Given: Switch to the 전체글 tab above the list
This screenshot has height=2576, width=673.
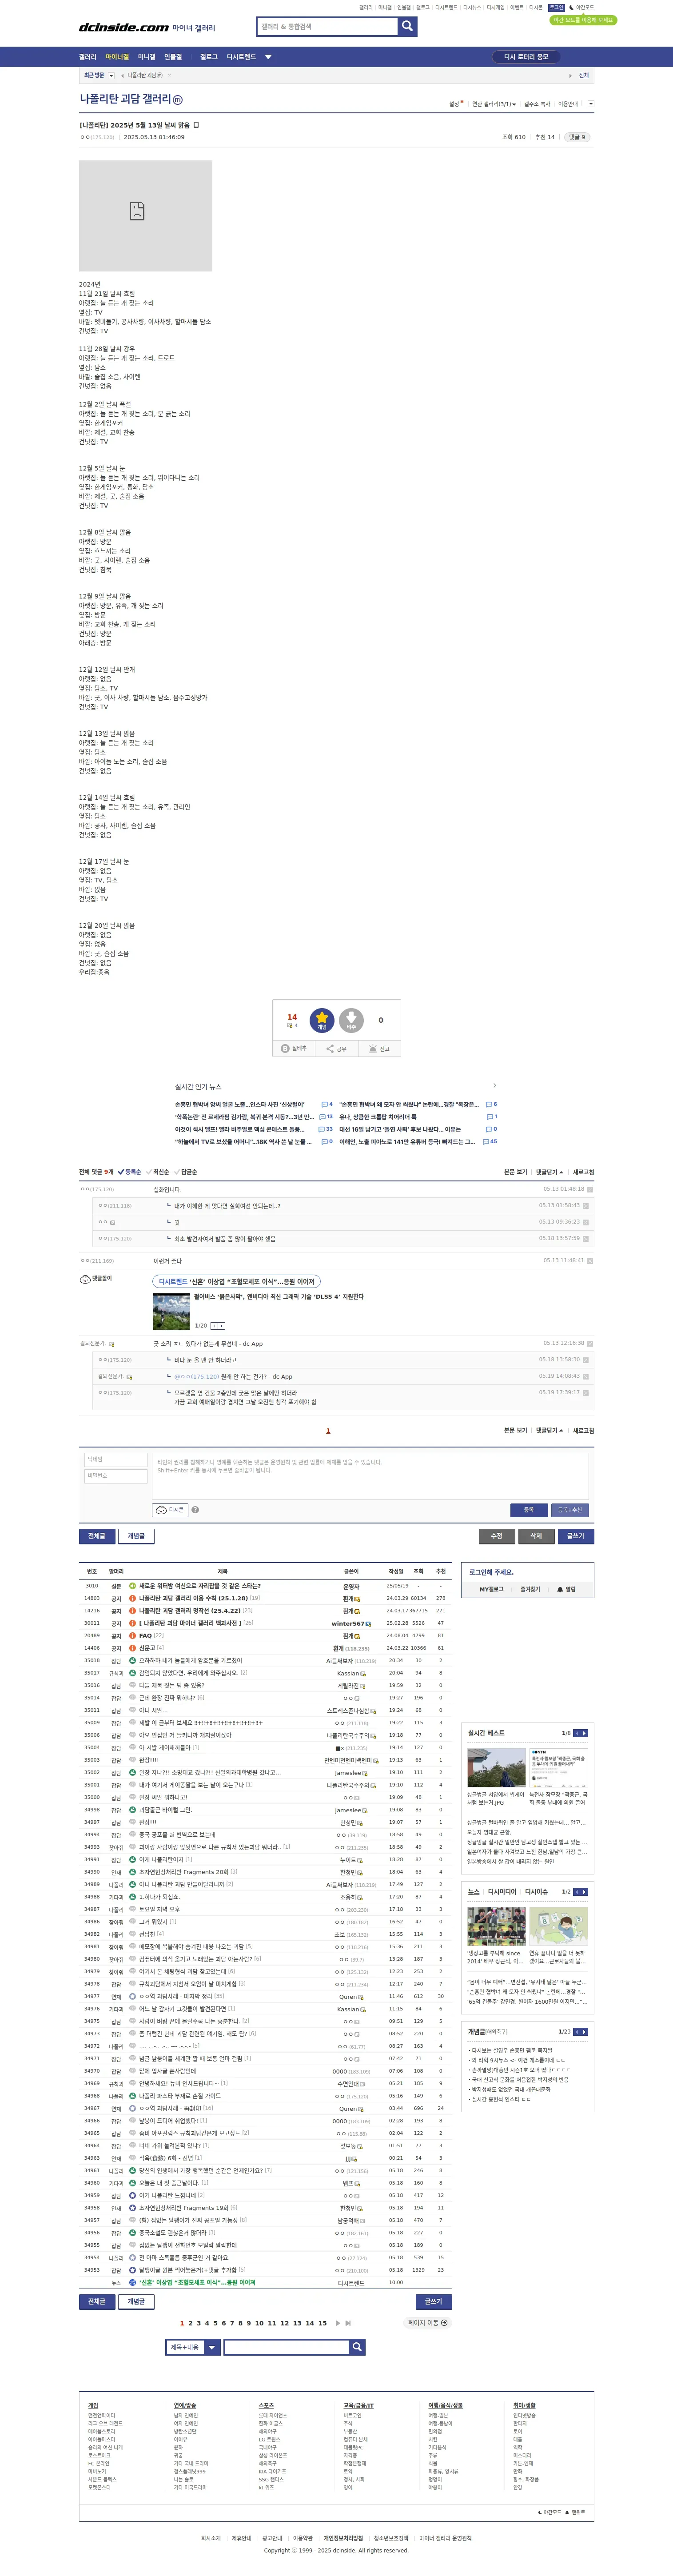Looking at the screenshot, I should point(97,1536).
